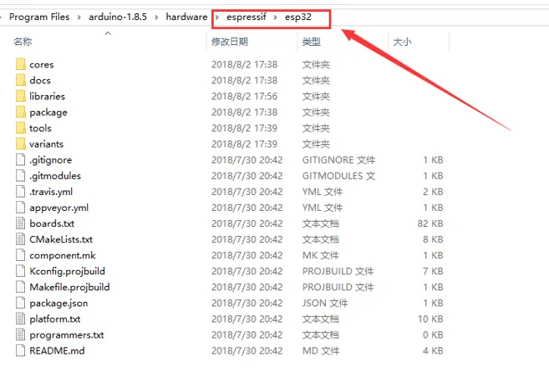Click the 10 KB size of platform.txt

pos(430,318)
